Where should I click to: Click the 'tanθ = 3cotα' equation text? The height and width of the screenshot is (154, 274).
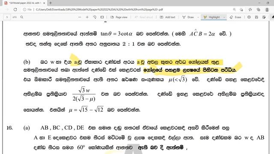(116, 33)
